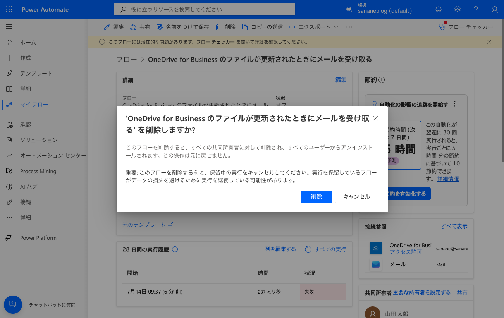Click 詳細情報 link in savings card
The image size is (504, 318).
pyautogui.click(x=448, y=179)
